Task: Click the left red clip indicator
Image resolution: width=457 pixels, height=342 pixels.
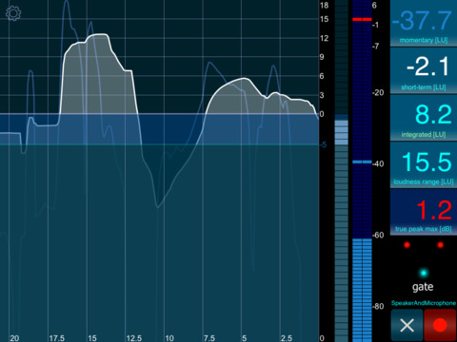Action: (x=407, y=245)
